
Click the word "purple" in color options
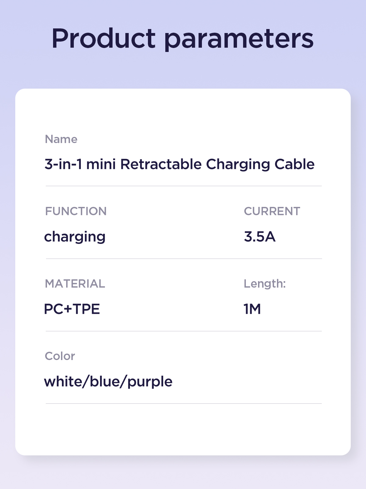point(150,382)
